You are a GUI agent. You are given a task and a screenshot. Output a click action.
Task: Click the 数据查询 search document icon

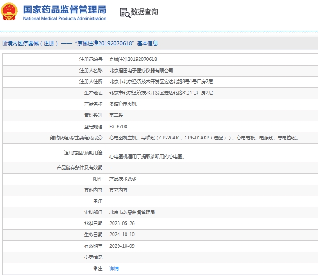coord(125,13)
